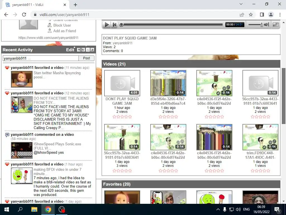
Task: Open IShowSpeed Plays Sonic.exe thumbnail
Action: click(x=22, y=150)
